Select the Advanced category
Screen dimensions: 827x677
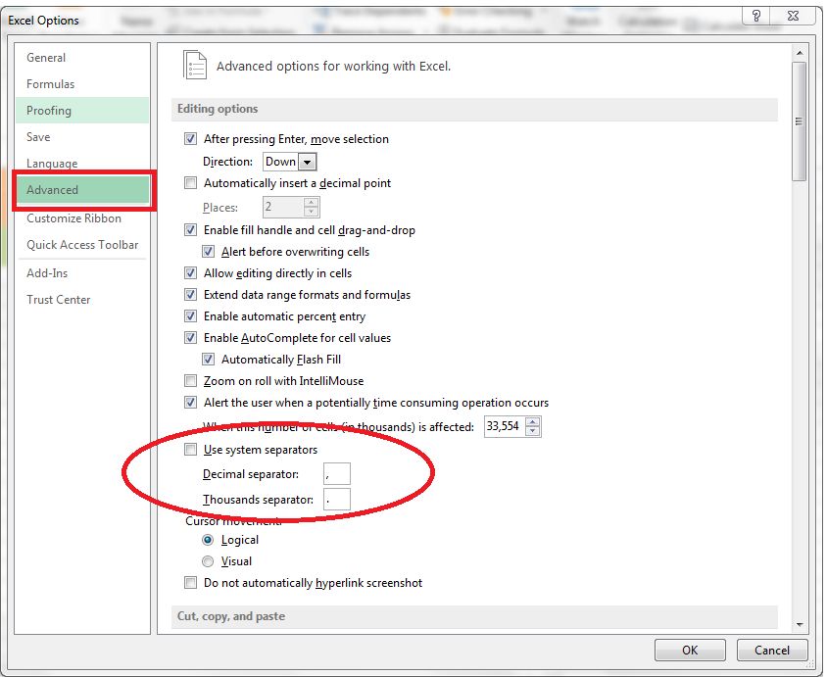click(x=81, y=190)
